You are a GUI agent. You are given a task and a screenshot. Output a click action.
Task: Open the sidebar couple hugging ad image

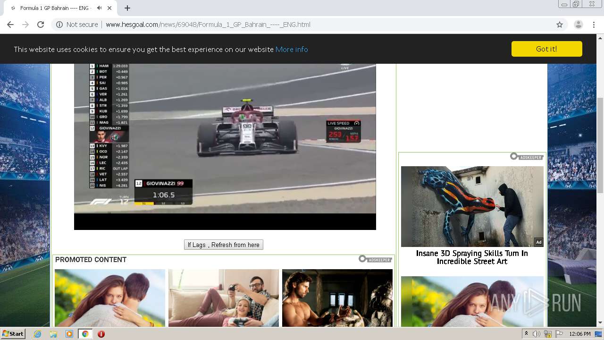coord(472,301)
